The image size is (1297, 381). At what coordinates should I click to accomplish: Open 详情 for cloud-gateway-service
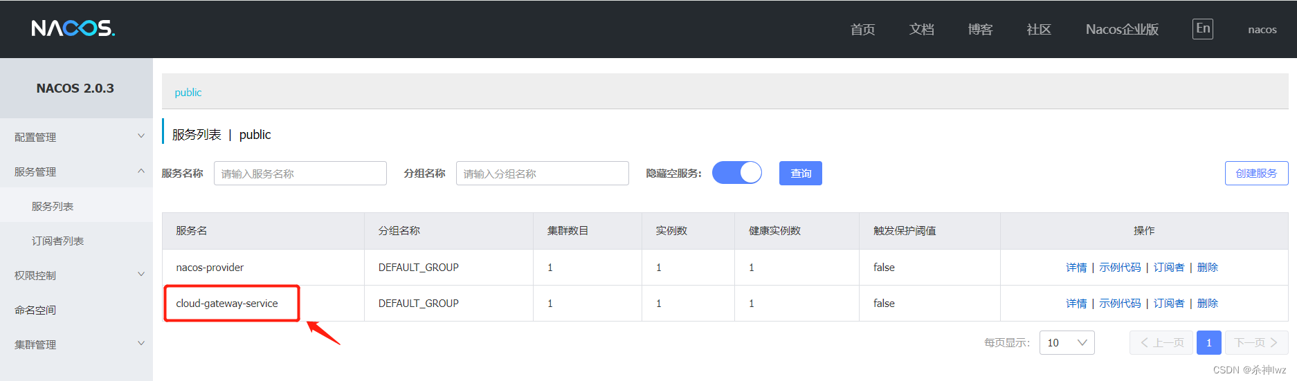click(1076, 304)
